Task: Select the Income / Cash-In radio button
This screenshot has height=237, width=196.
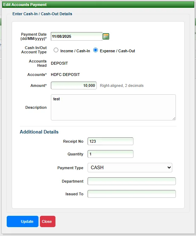Action: (x=56, y=50)
